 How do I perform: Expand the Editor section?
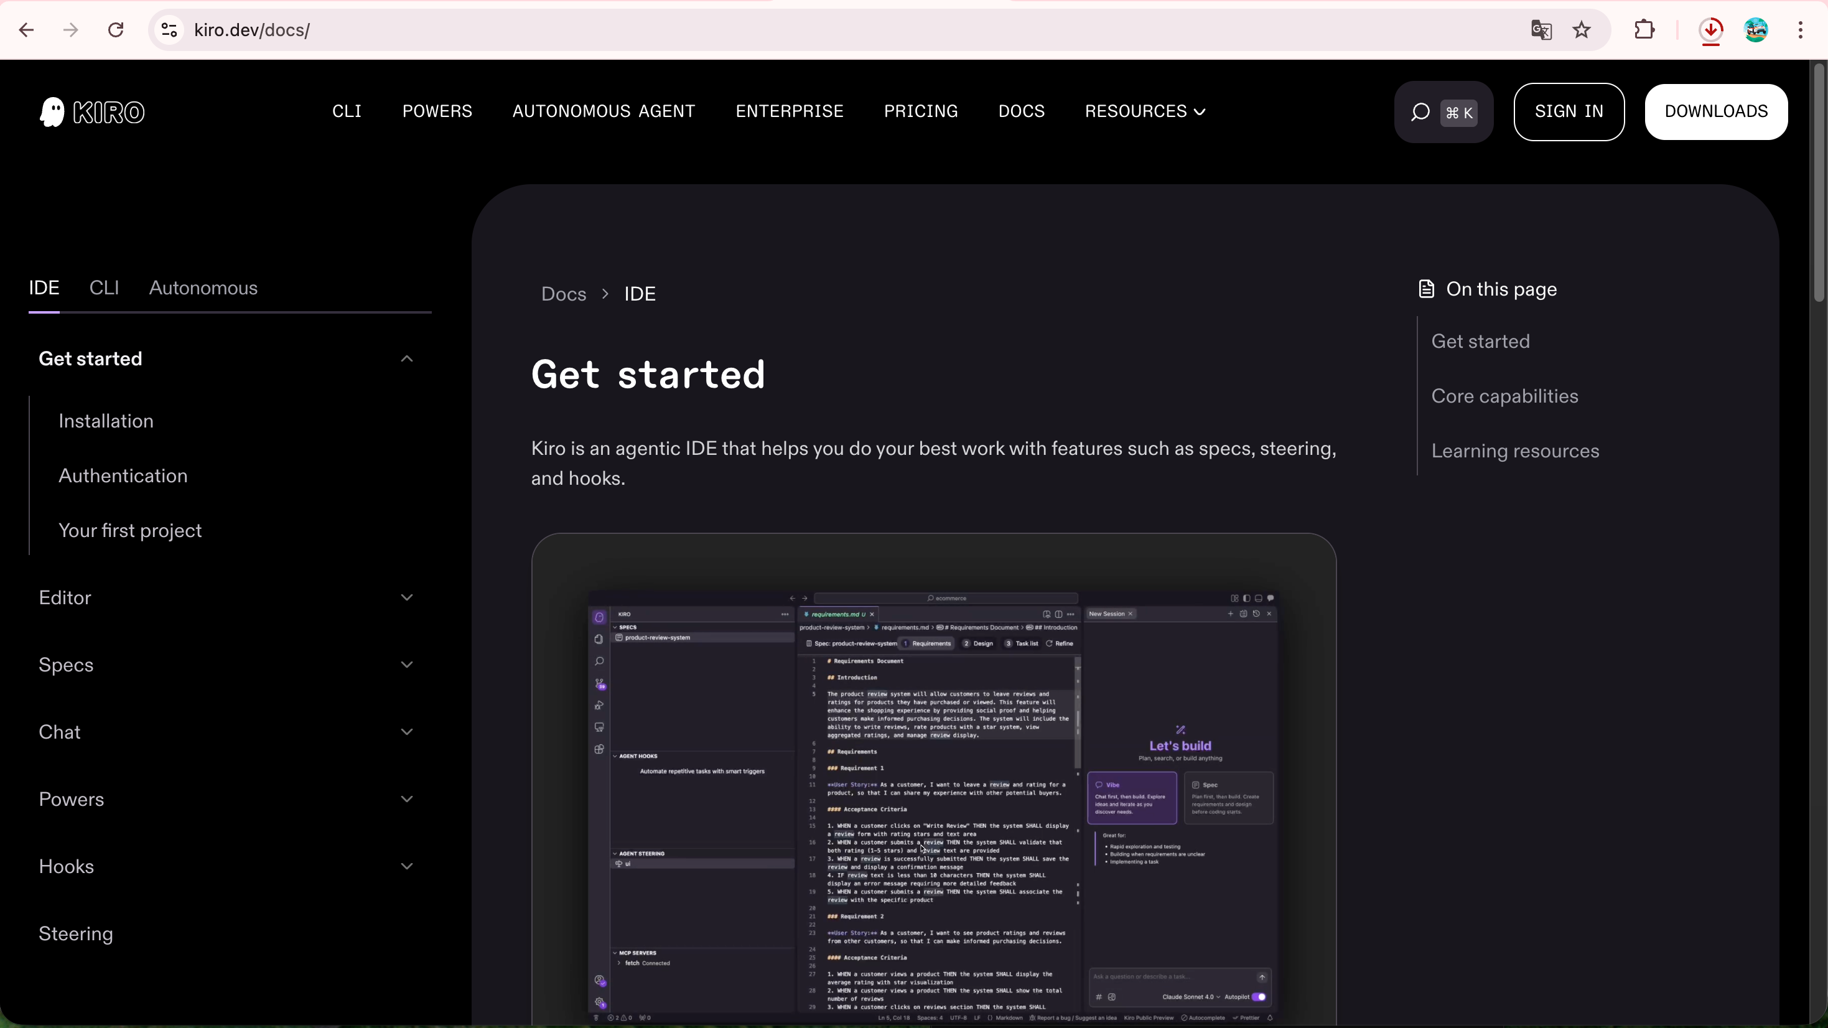(x=407, y=598)
